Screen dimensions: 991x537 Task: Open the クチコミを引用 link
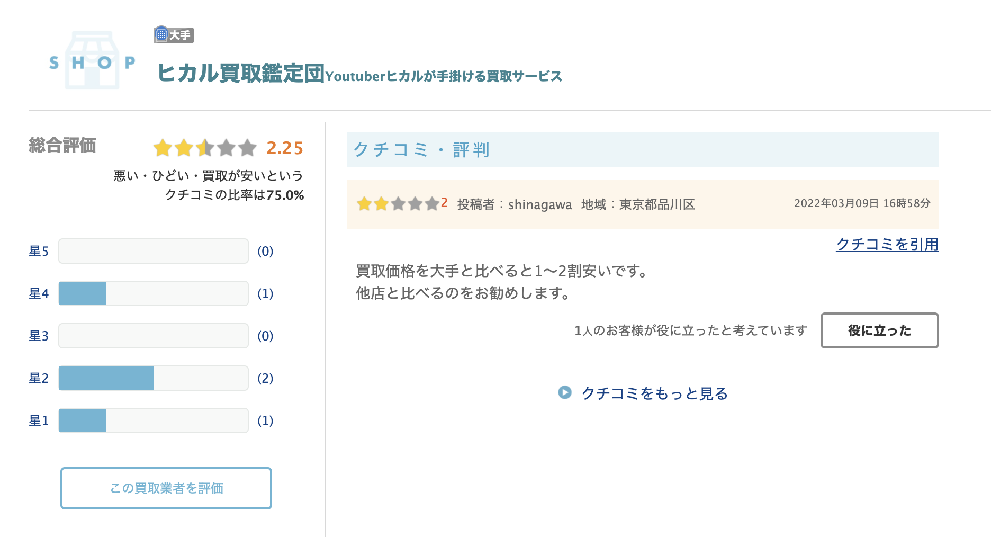click(x=887, y=244)
